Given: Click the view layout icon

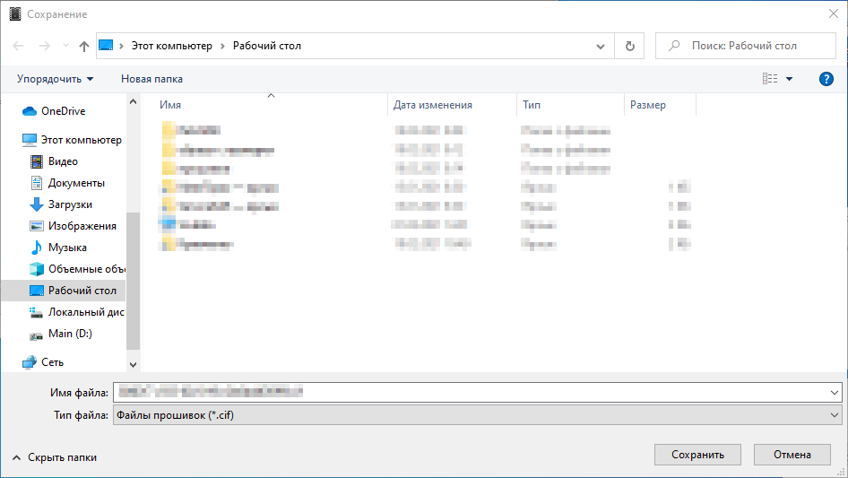Looking at the screenshot, I should pos(770,79).
